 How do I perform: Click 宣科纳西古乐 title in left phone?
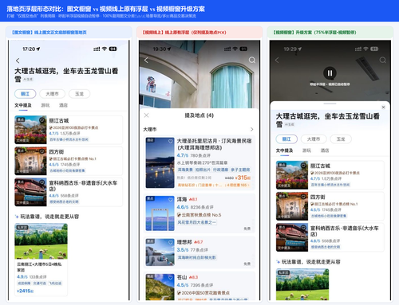coord(83,186)
